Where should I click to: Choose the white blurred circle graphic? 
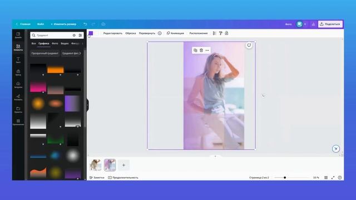click(x=72, y=156)
